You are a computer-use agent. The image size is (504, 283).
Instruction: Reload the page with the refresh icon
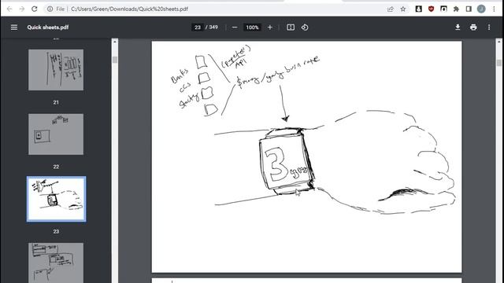tap(35, 9)
